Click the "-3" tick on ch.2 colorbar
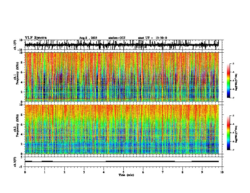The image size is (250, 193). point(233,116)
